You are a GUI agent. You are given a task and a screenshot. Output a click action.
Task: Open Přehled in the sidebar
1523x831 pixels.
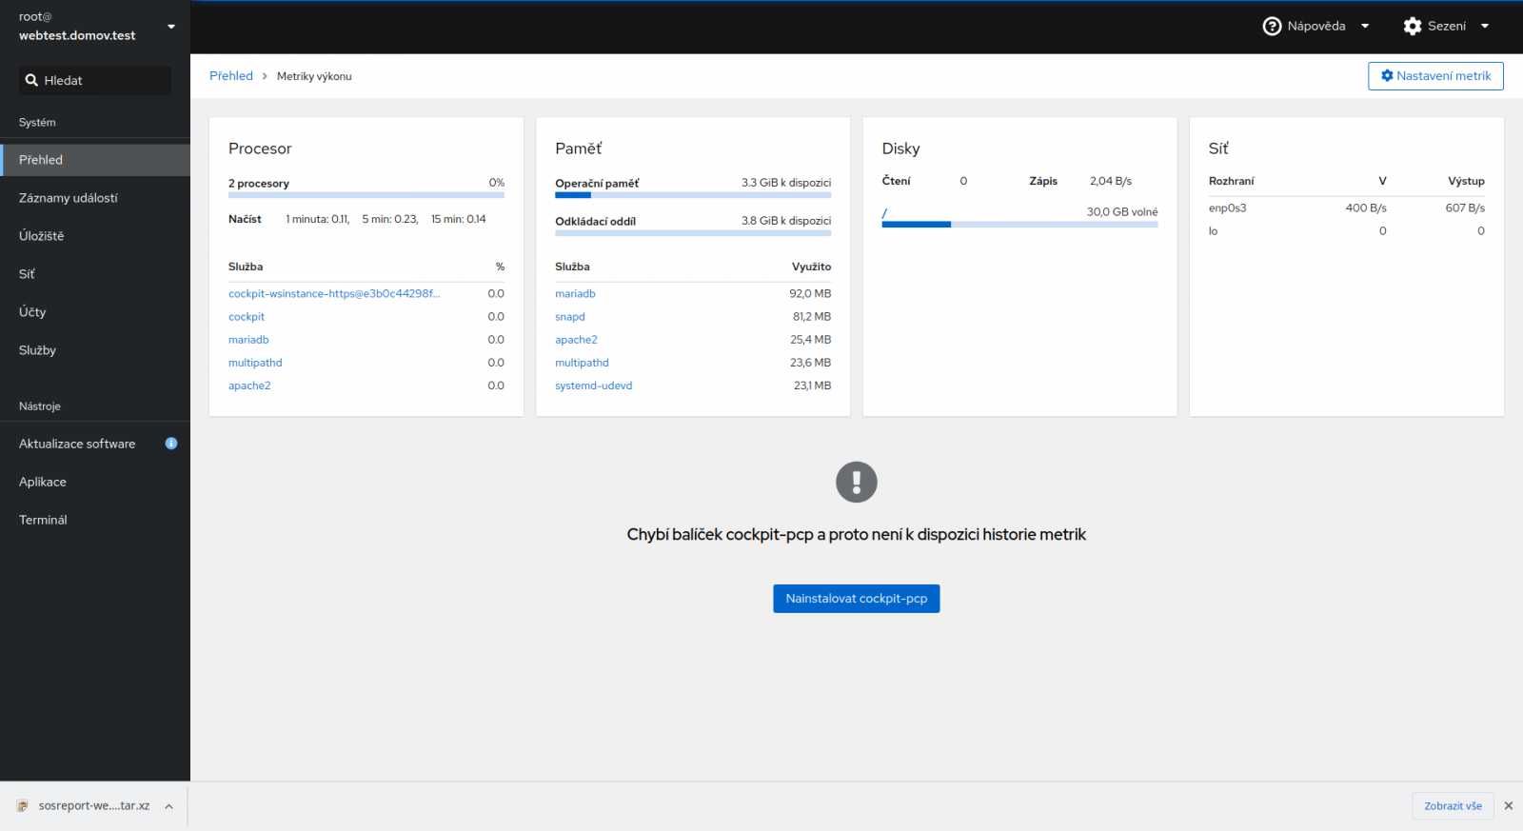(95, 160)
